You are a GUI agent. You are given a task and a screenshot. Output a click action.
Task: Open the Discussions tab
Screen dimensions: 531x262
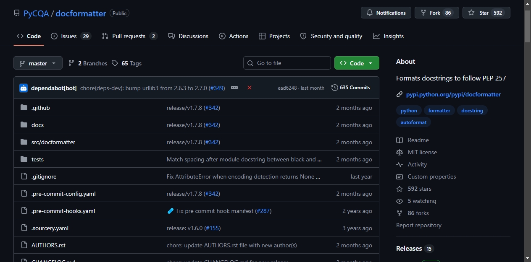pyautogui.click(x=188, y=36)
